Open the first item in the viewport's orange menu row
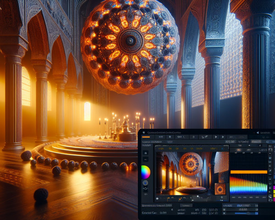 click(161, 148)
